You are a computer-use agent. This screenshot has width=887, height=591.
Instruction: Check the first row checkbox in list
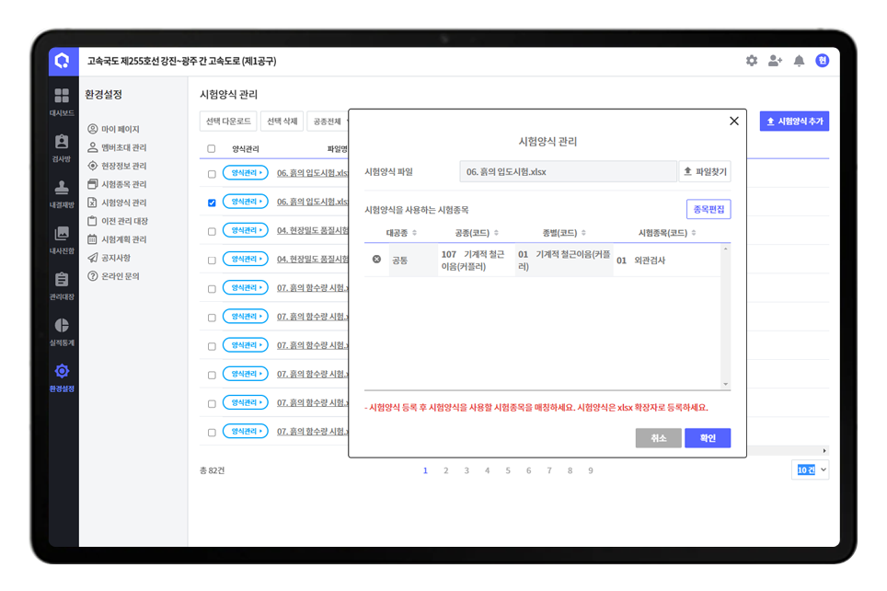point(212,174)
